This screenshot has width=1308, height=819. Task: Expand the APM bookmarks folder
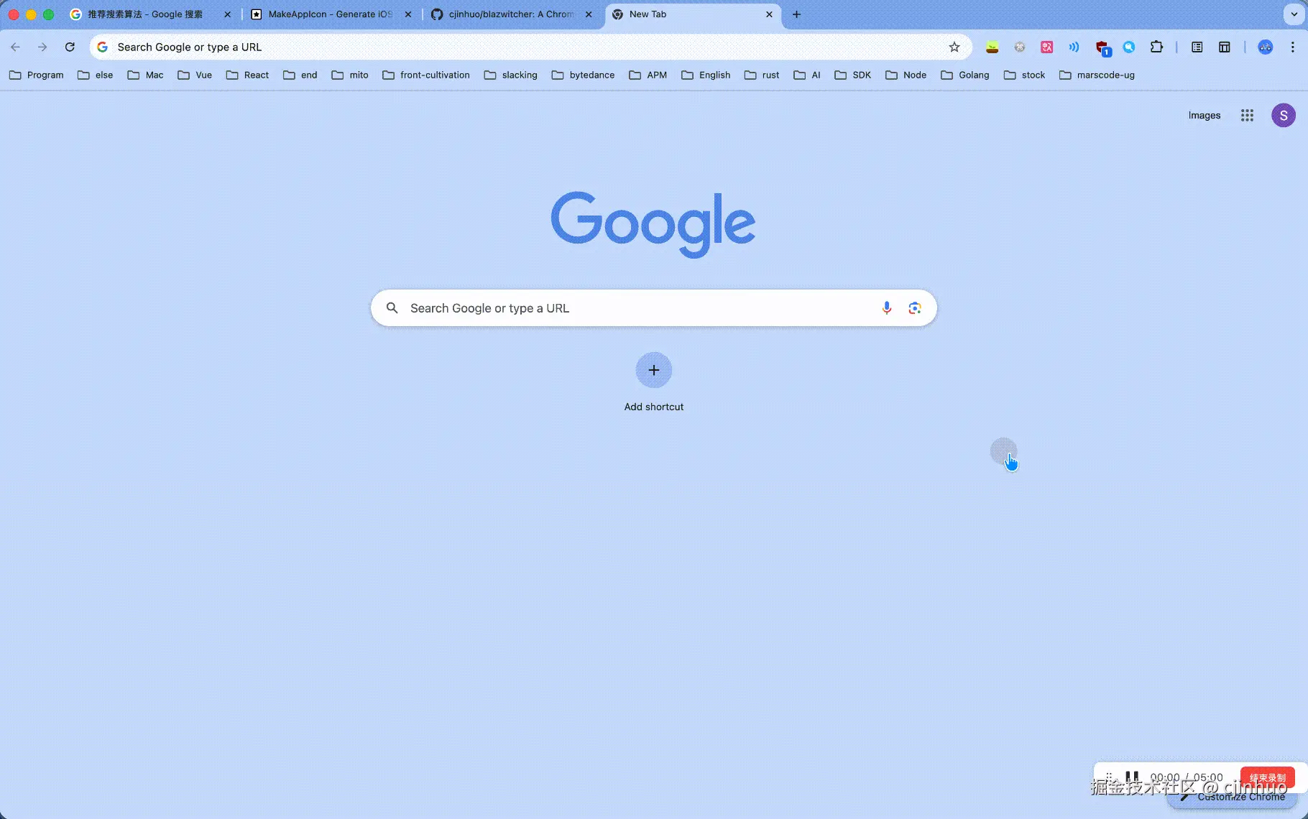[x=648, y=75]
